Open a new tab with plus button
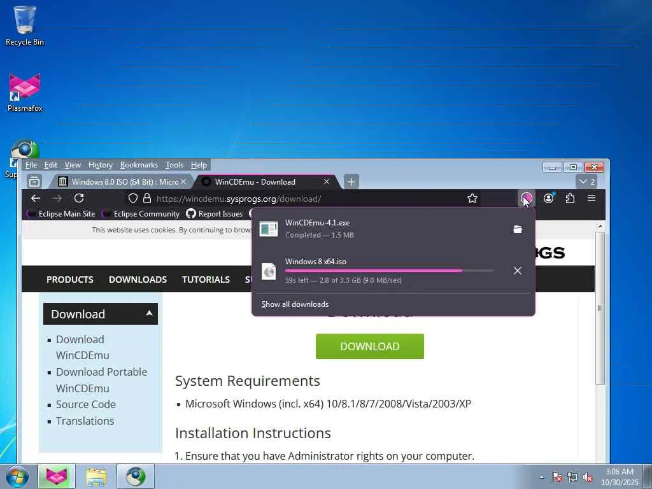The image size is (652, 489). tap(351, 181)
